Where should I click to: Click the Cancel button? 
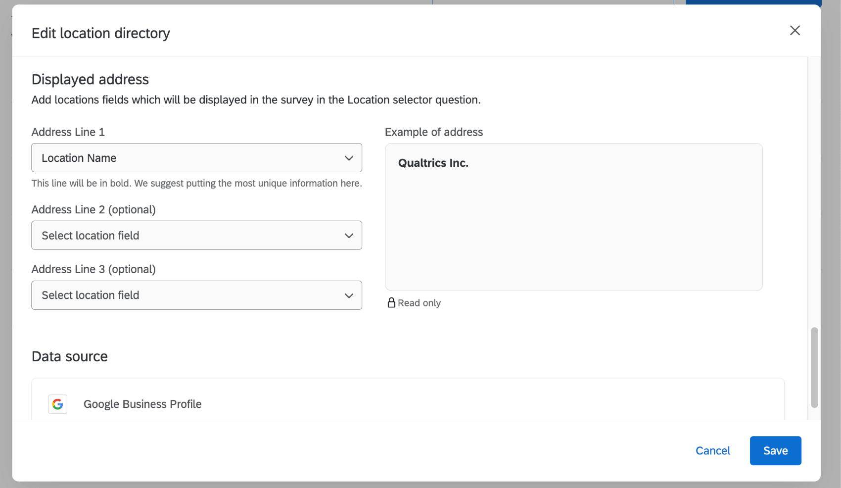tap(712, 450)
